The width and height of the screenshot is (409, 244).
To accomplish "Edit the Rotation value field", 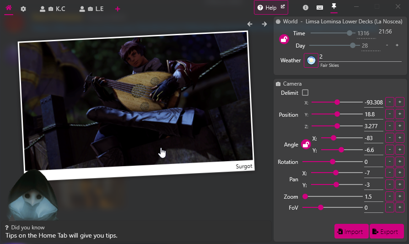I will tap(374, 162).
